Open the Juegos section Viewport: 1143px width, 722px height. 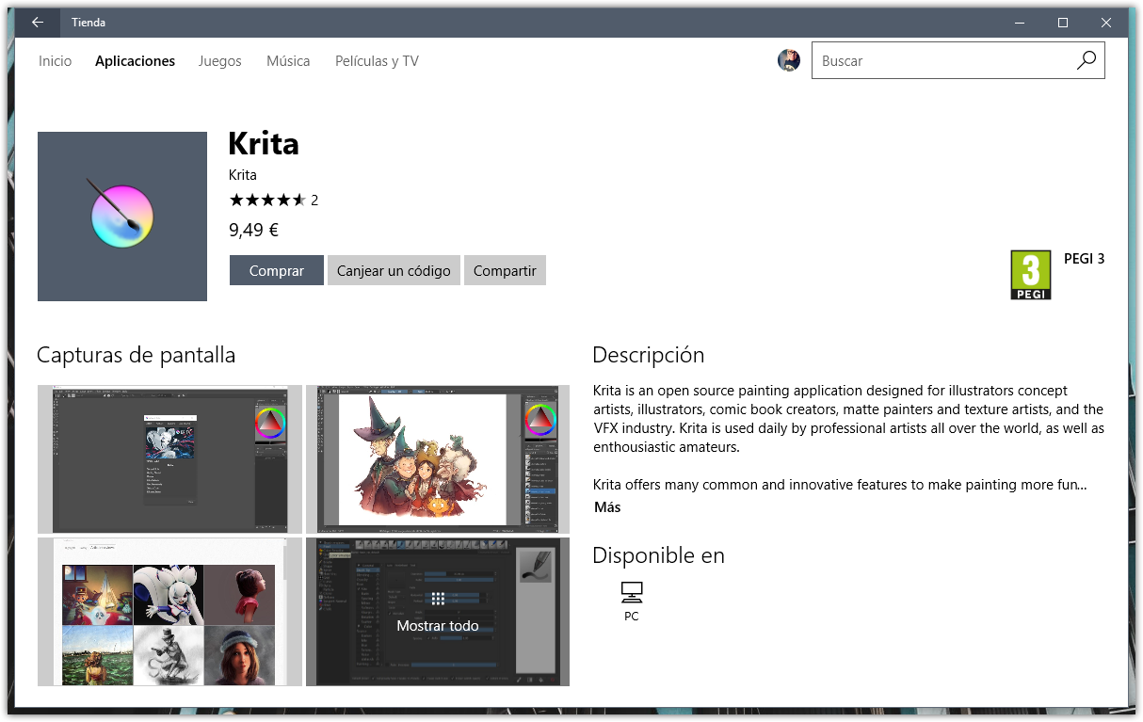pos(219,60)
